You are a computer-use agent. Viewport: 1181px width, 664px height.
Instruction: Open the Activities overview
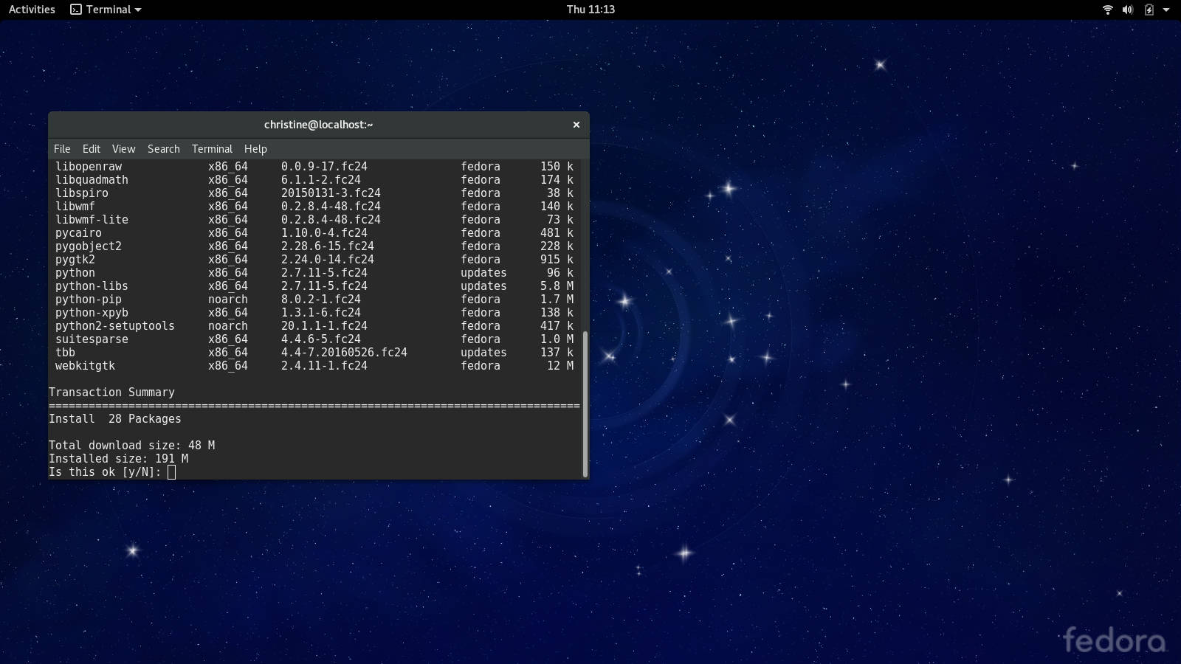pos(32,10)
